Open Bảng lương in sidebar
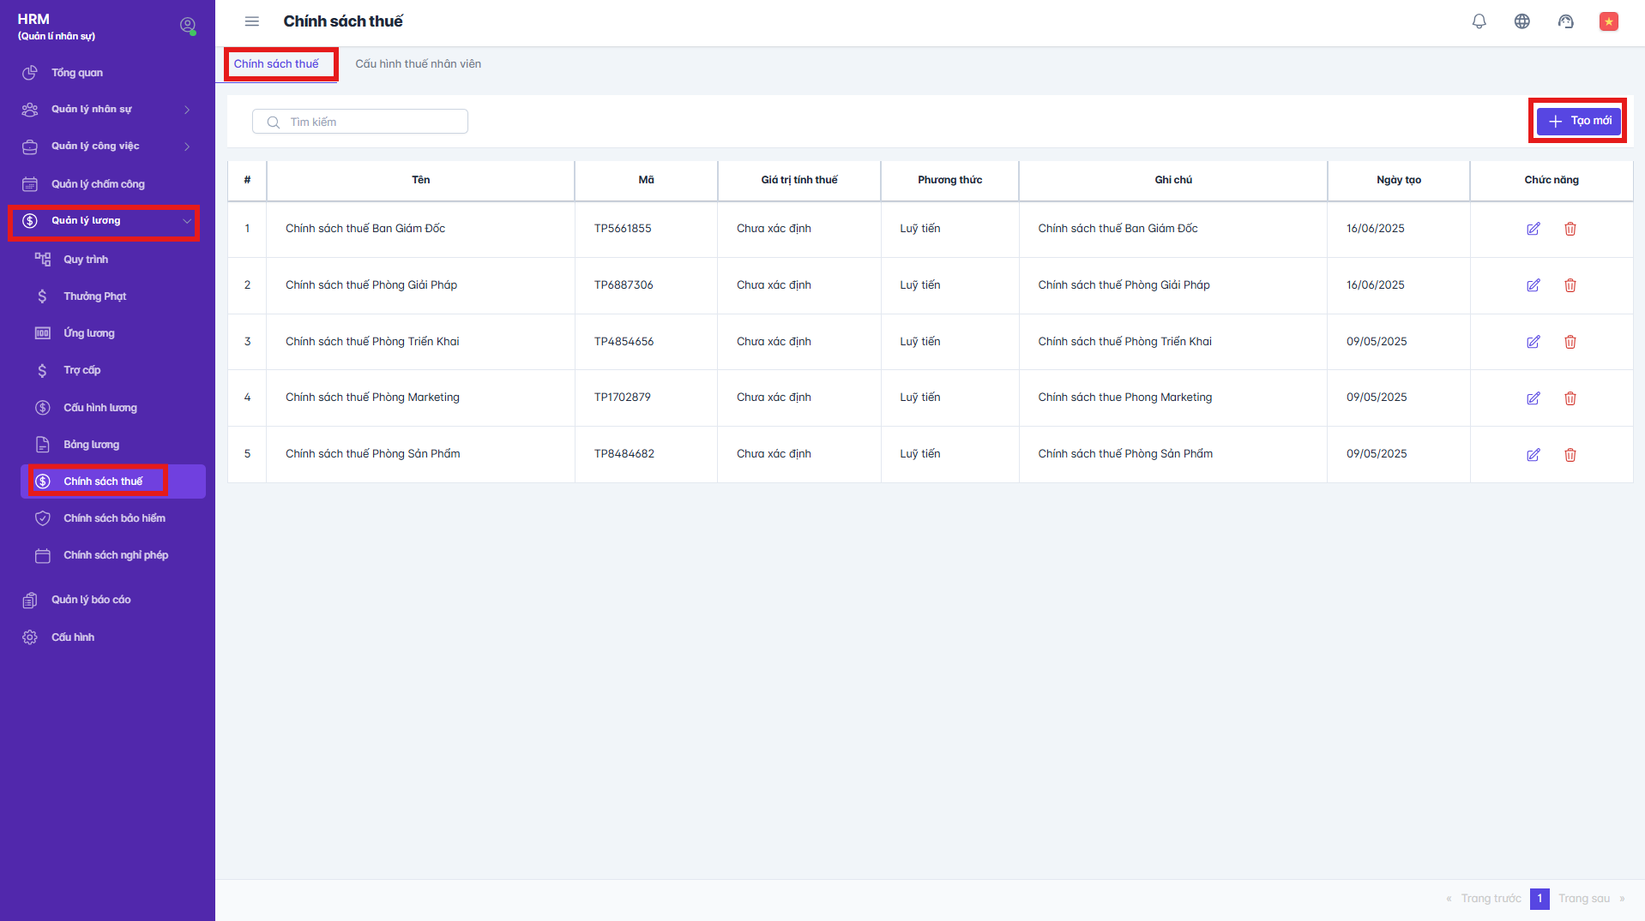The width and height of the screenshot is (1645, 921). pos(91,445)
